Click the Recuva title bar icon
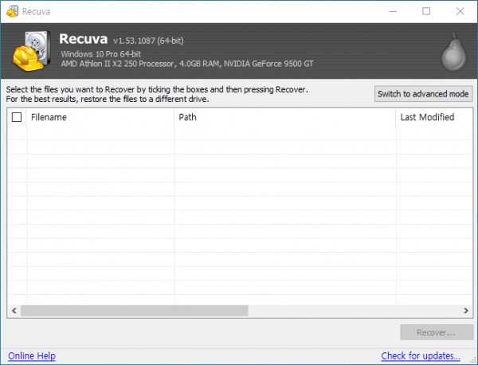 point(12,12)
